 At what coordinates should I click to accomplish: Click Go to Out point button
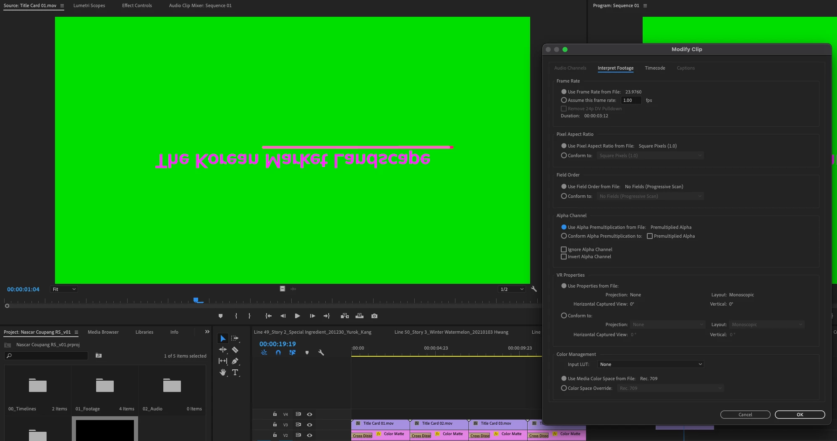tap(327, 316)
